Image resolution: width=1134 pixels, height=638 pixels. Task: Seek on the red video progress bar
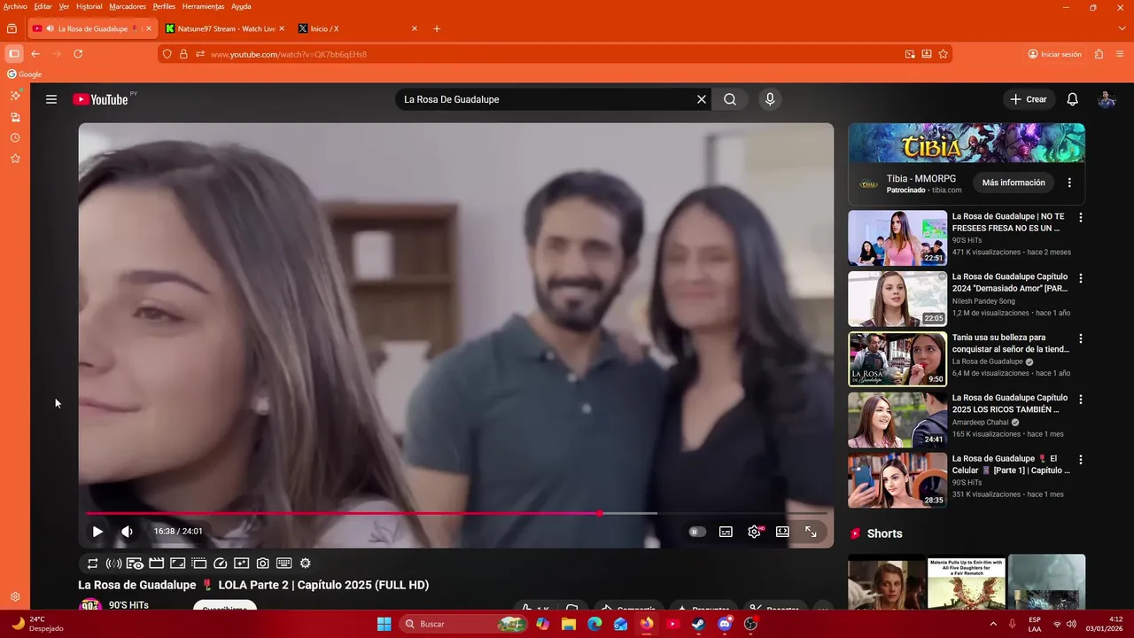tap(456, 513)
